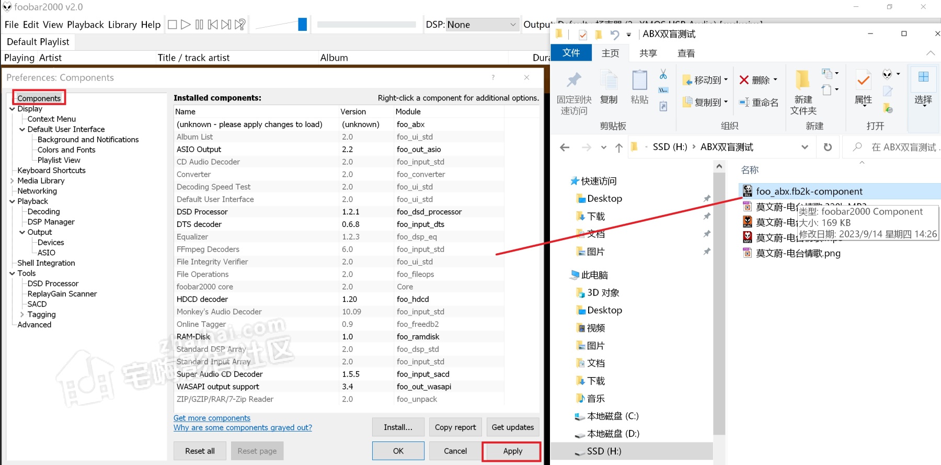
Task: Open the DSP Manager page
Action: tap(51, 222)
